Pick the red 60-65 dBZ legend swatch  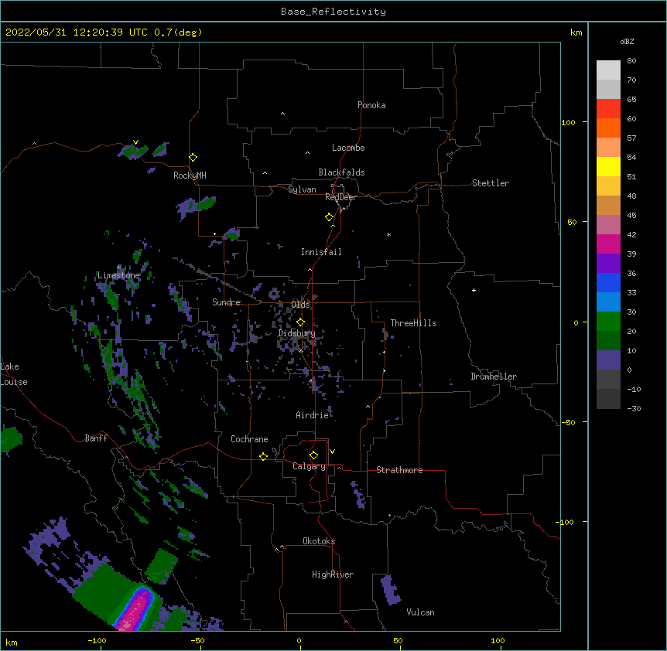608,108
